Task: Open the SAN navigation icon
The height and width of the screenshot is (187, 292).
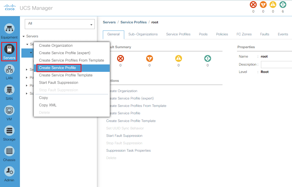Action: click(9, 90)
